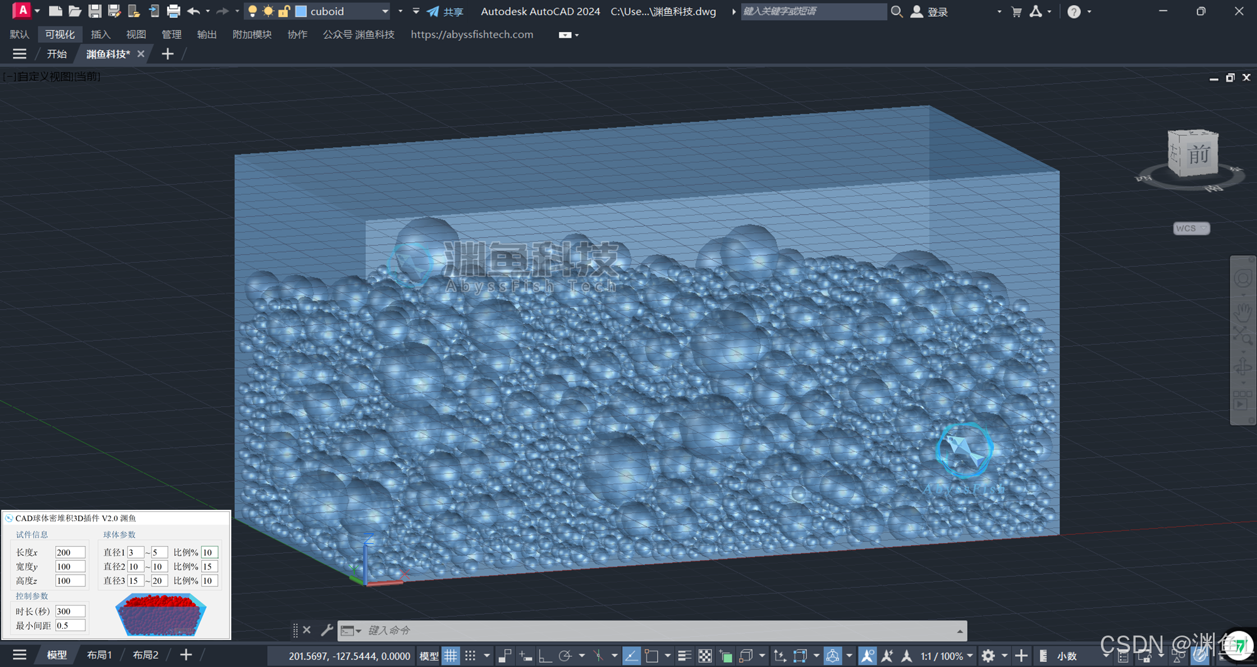Expand the quick access toolbar customize arrow
This screenshot has width=1257, height=667.
tap(415, 11)
